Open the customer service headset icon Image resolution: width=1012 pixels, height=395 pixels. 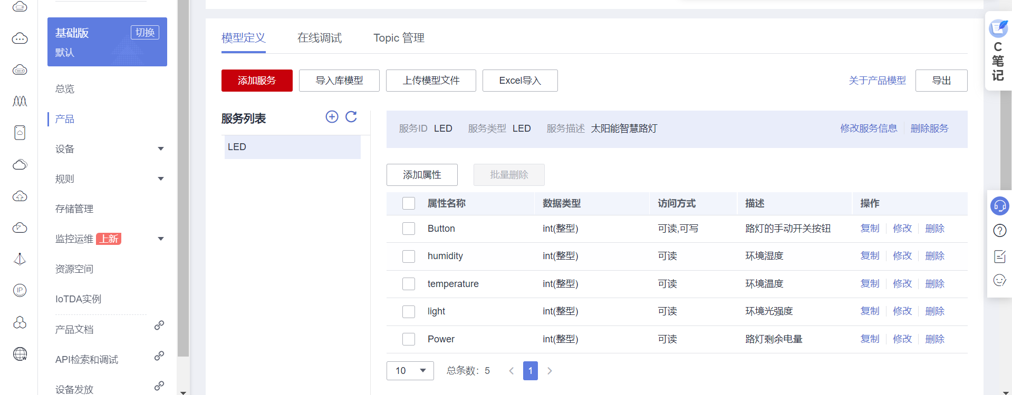pyautogui.click(x=999, y=206)
